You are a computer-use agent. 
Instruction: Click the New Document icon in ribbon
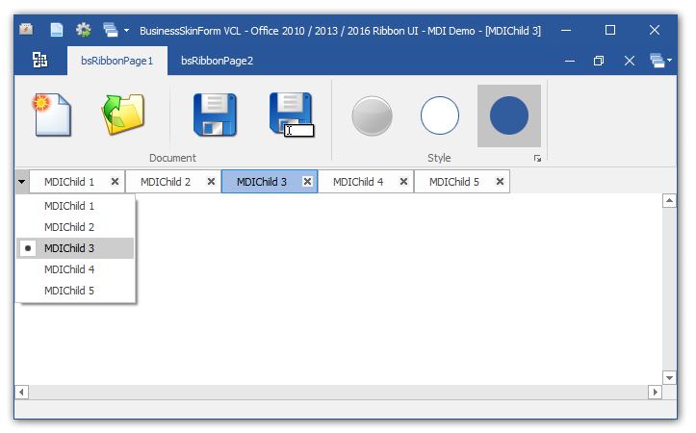pyautogui.click(x=51, y=115)
